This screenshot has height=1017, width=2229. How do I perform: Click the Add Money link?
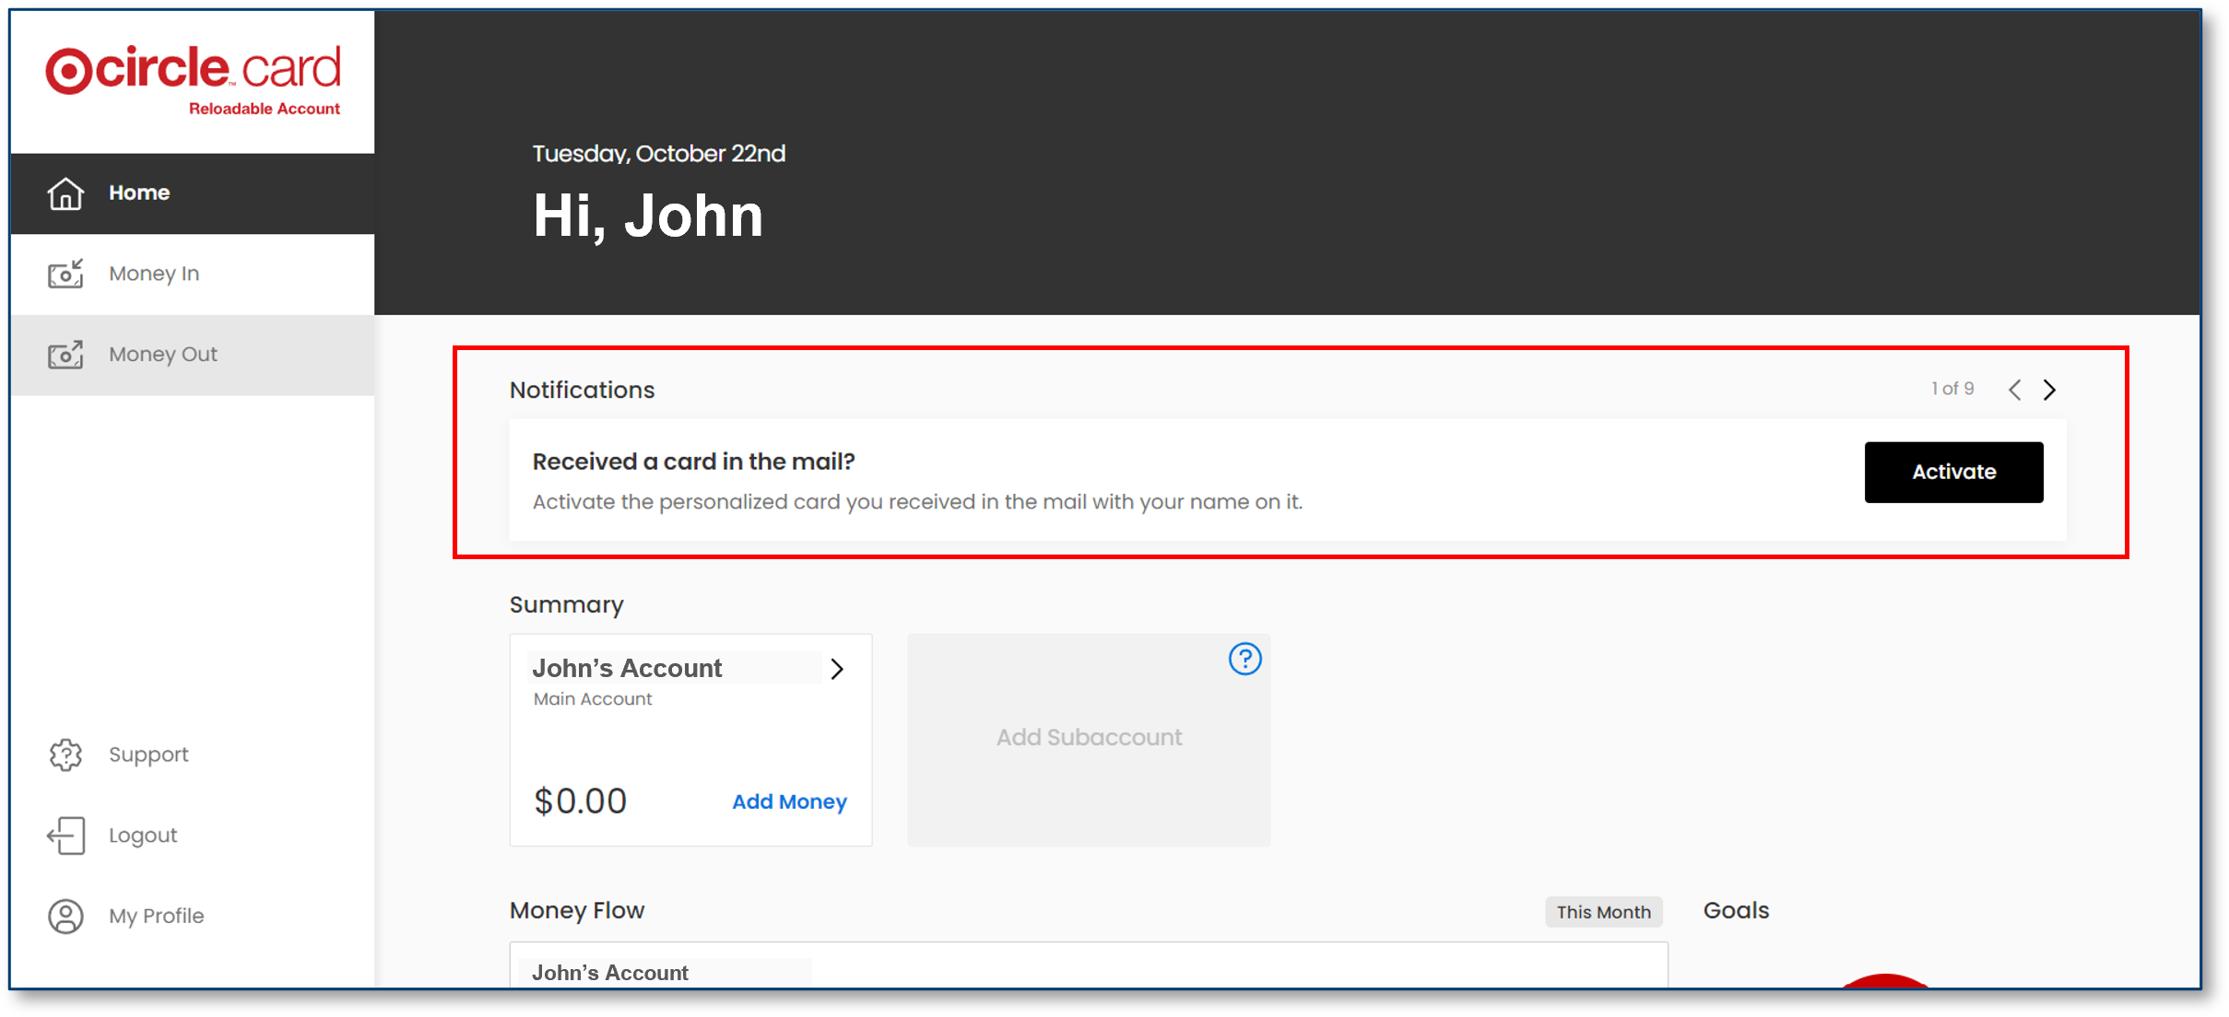pos(789,801)
